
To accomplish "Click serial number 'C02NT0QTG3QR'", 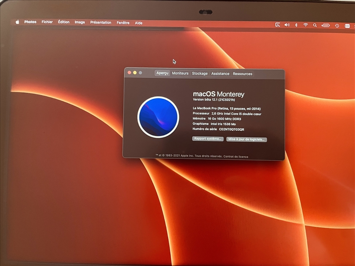I will click(x=231, y=129).
